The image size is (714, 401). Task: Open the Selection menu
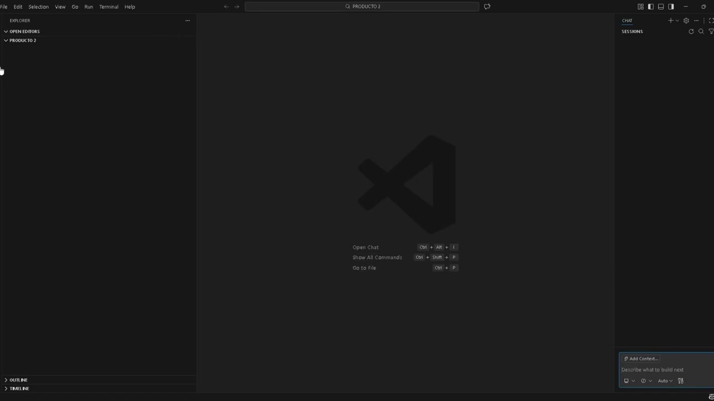coord(38,7)
